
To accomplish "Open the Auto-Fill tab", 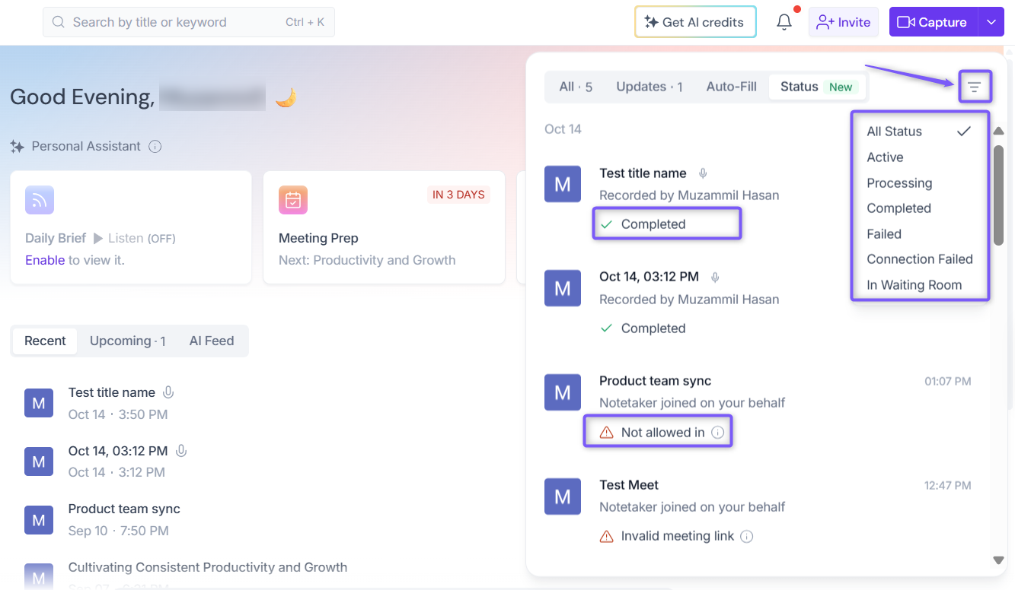I will [x=732, y=87].
